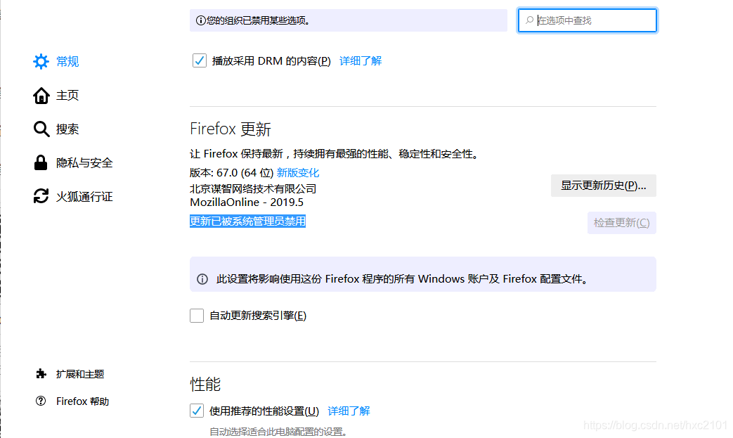Click the question mark icon for Firefox 帮助

tap(41, 401)
